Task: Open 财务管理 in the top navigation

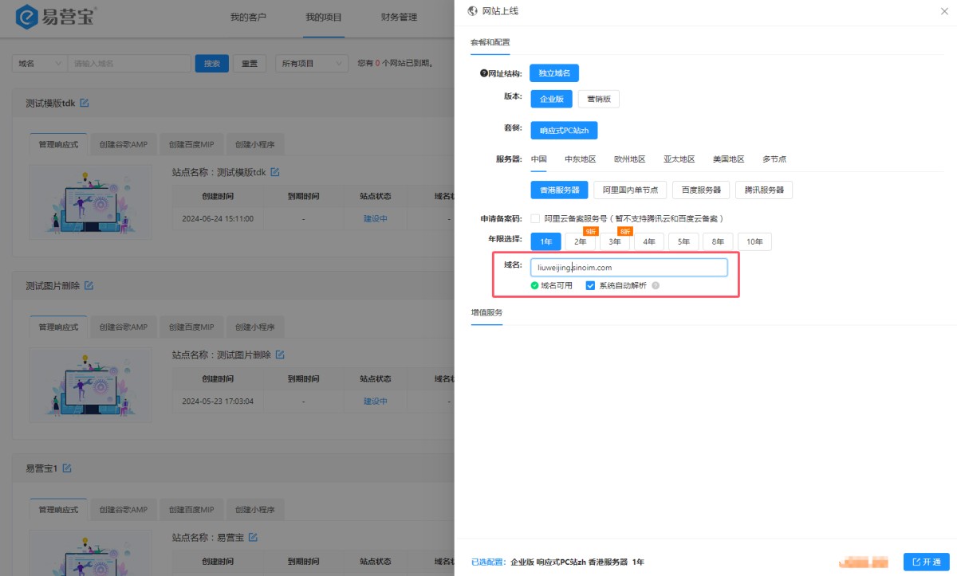Action: pos(399,17)
